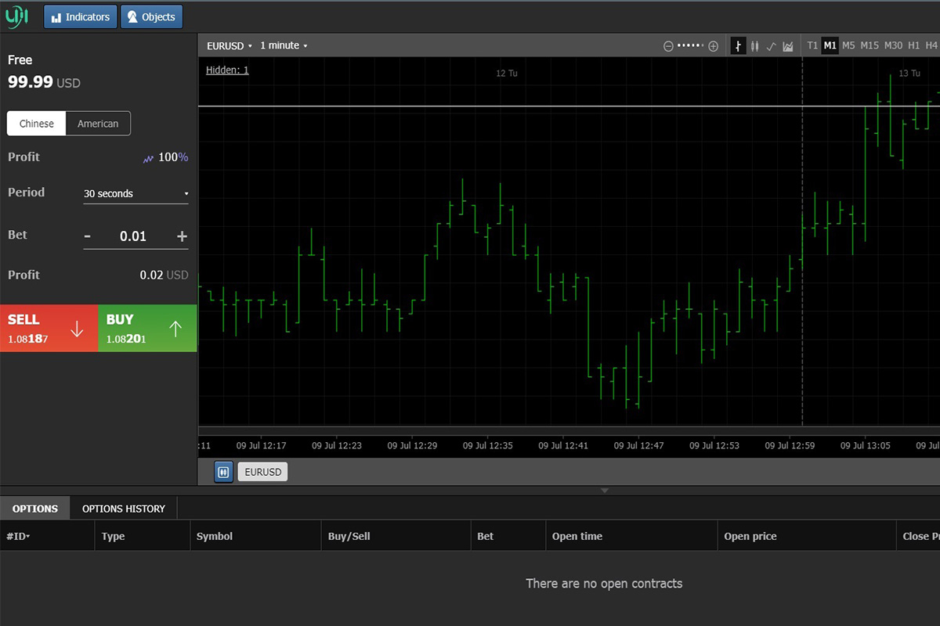940x626 pixels.
Task: Click the 09 Jul 12:59 time label
Action: [x=790, y=446]
